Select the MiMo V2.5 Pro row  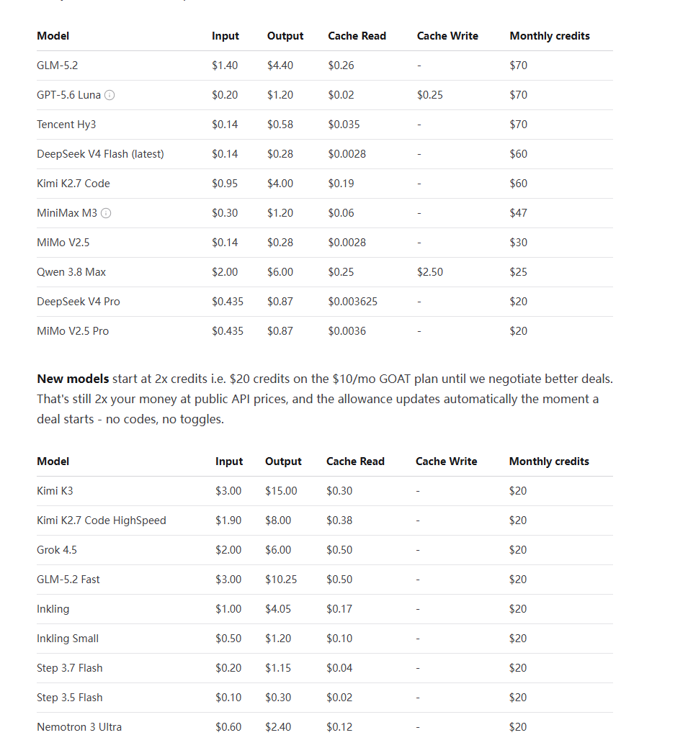tap(325, 331)
